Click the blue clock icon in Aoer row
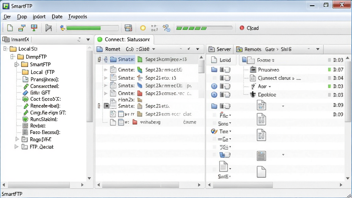This screenshot has height=198, width=352. (214, 86)
